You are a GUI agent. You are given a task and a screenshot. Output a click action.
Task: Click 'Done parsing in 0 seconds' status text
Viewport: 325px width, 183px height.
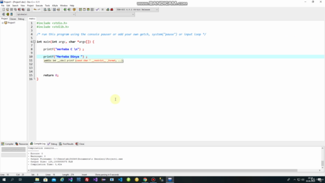(107, 175)
